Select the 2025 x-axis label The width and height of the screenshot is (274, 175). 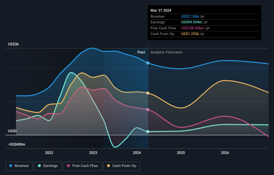click(181, 153)
